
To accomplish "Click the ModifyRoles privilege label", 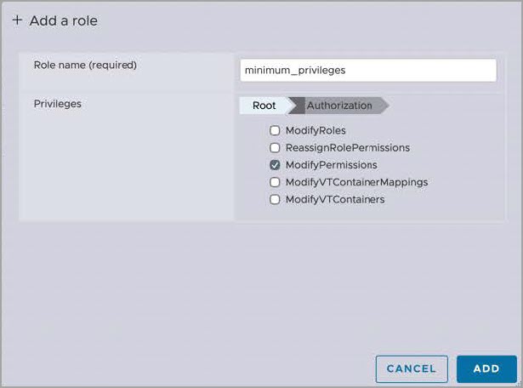I will click(316, 131).
